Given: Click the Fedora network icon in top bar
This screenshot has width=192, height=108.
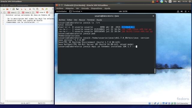Looking at the screenshot, I should [x=178, y=11].
